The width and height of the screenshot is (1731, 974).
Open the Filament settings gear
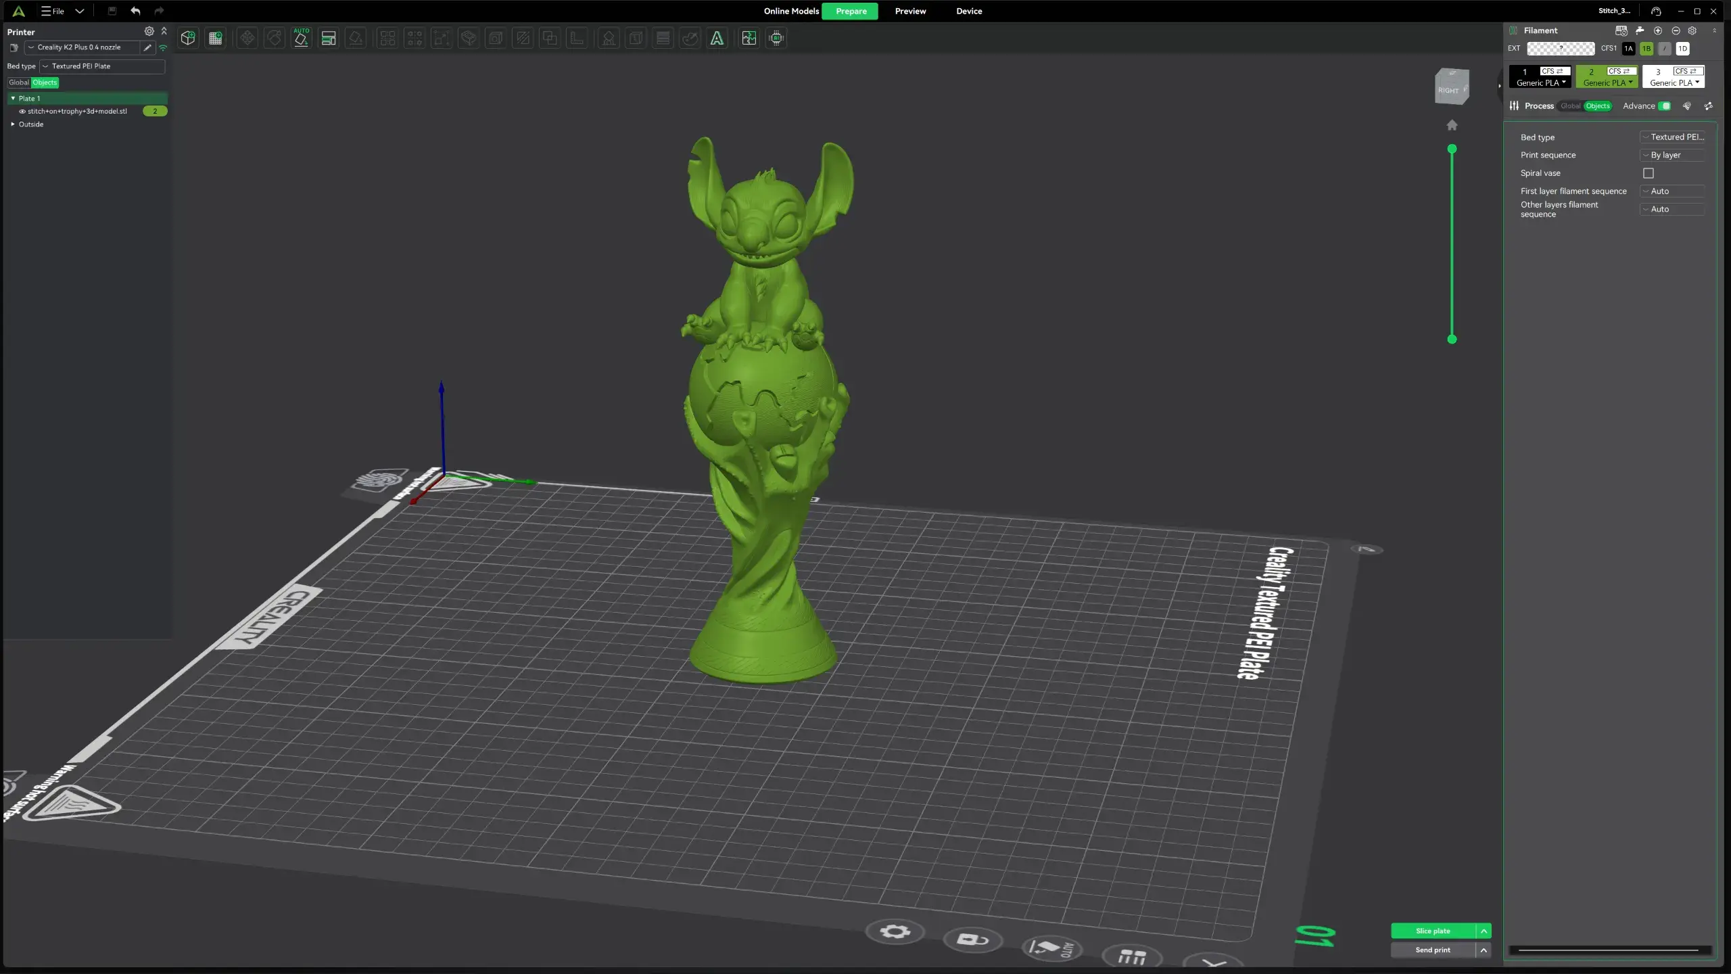point(1692,30)
